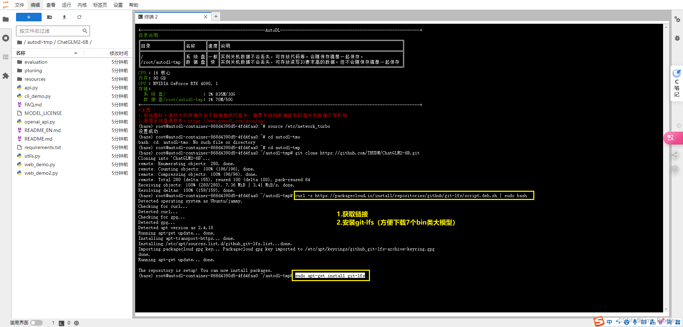683x327 pixels.
Task: Select the openai_api.py file
Action: [x=73, y=122]
